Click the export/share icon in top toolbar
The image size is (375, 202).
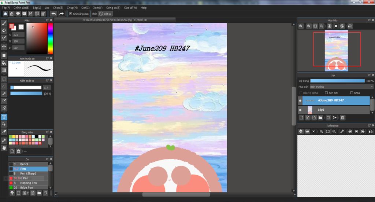click(x=12, y=14)
